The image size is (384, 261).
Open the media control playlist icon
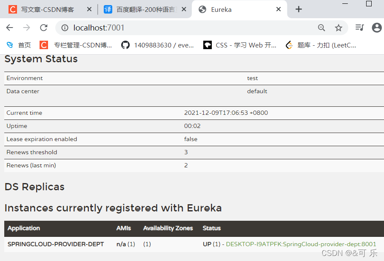[359, 28]
